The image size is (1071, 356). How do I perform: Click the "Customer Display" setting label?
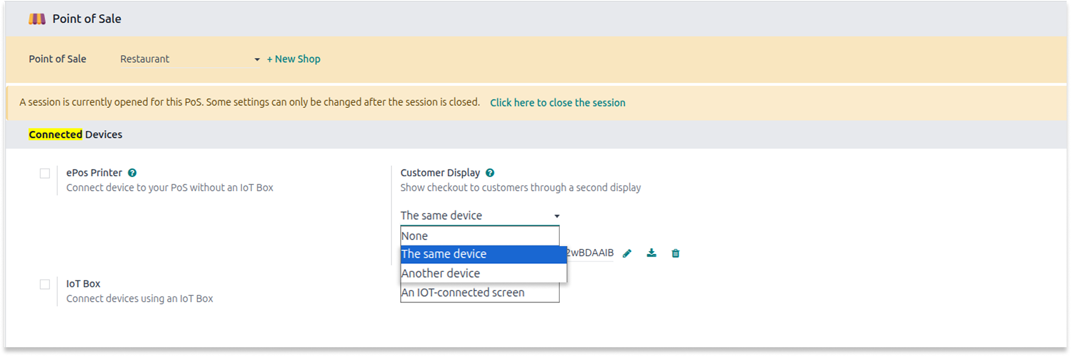coord(440,173)
